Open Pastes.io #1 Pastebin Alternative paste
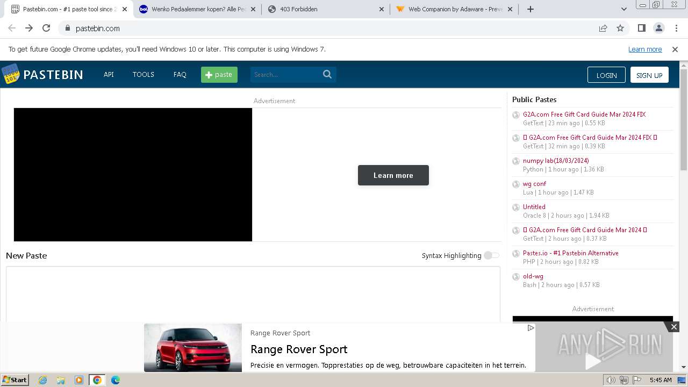This screenshot has width=688, height=387. pos(571,253)
